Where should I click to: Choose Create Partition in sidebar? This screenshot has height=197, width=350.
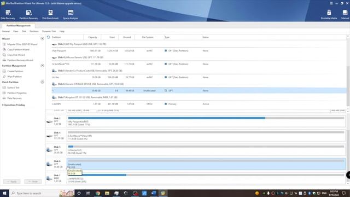coord(13,71)
